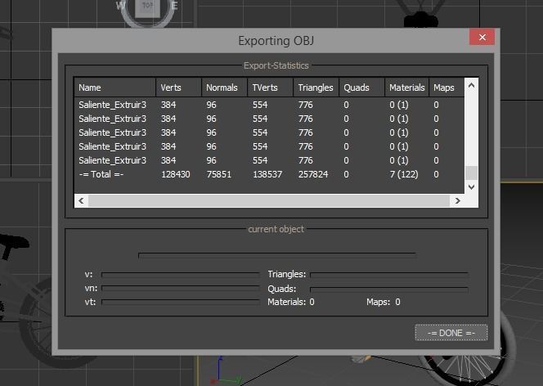Click the Verts column header
The width and height of the screenshot is (543, 386).
(x=179, y=88)
